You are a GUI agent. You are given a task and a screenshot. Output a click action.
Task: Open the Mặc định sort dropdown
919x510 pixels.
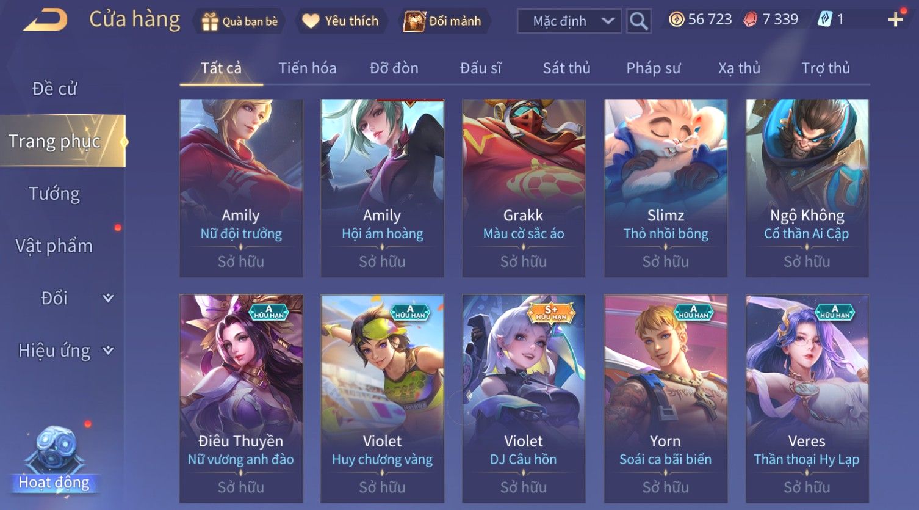[569, 21]
